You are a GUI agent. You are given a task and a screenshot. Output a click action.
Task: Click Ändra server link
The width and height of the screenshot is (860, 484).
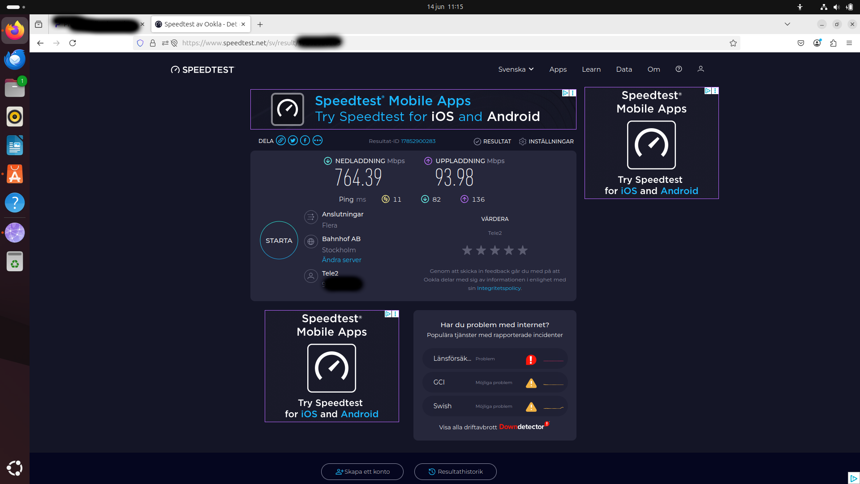pos(342,260)
